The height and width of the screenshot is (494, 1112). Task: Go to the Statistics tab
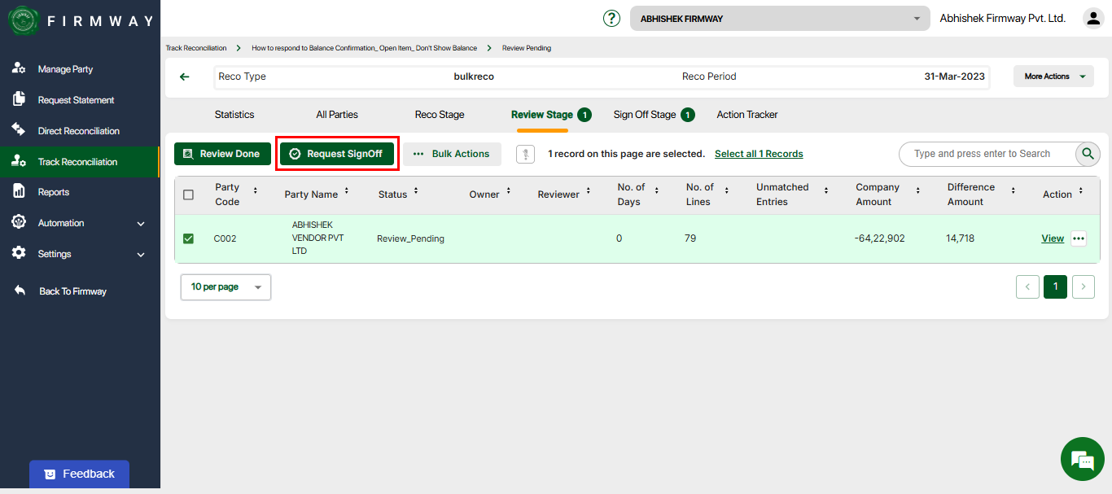[x=234, y=115]
